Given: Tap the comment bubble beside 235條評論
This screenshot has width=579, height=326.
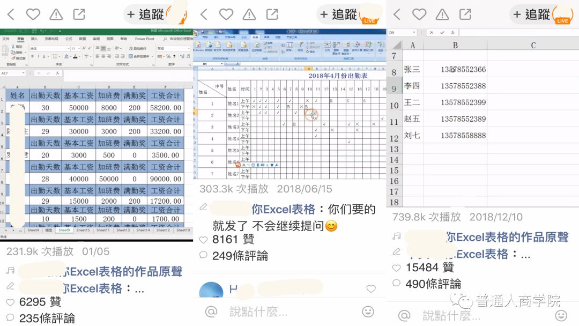Looking at the screenshot, I should 10,317.
